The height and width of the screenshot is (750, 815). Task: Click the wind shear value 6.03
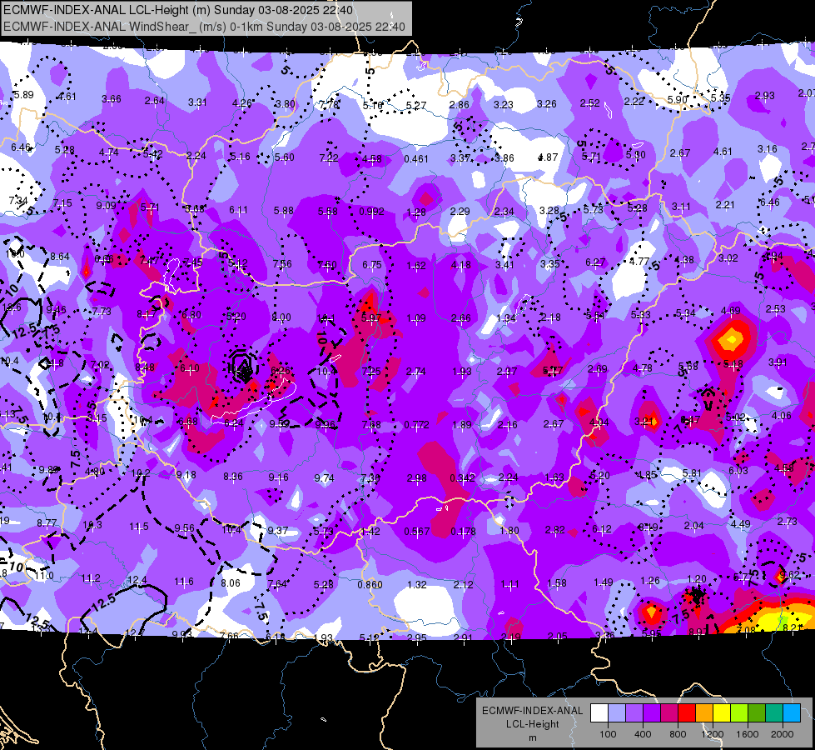pyautogui.click(x=738, y=471)
